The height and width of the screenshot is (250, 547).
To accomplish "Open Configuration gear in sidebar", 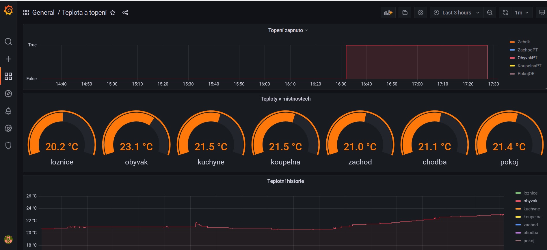I will (8, 128).
